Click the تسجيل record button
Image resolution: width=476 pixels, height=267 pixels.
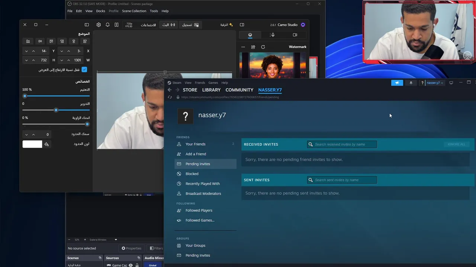pos(190,25)
